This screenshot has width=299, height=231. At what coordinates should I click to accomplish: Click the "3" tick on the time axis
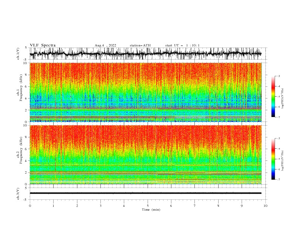pos(100,206)
